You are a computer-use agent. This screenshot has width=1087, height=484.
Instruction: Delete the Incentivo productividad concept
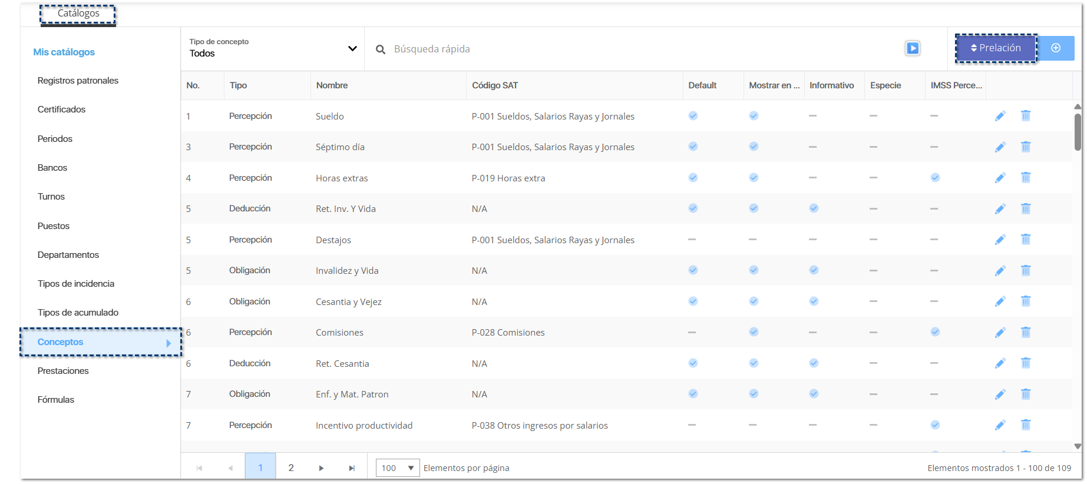[1025, 425]
